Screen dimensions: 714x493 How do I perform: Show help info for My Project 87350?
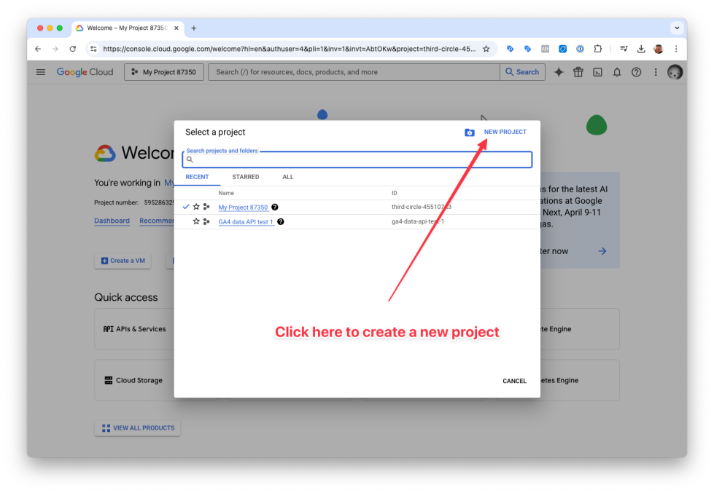(x=274, y=207)
